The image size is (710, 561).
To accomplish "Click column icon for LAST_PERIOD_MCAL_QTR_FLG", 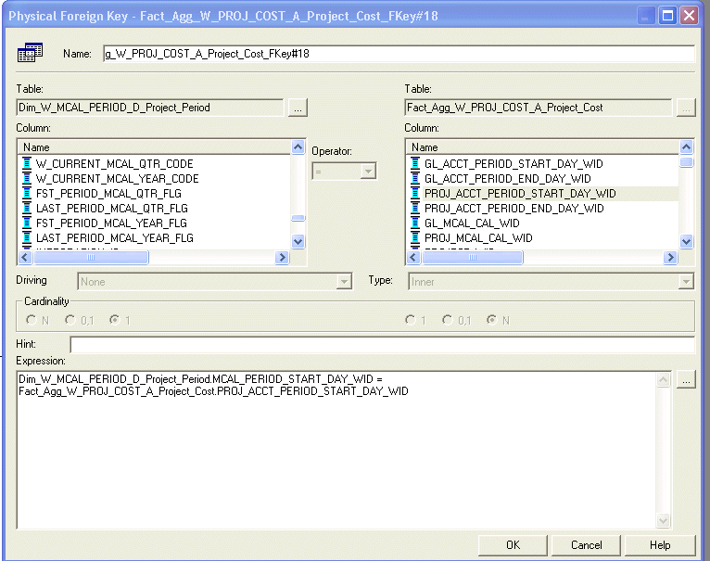I will coord(27,208).
